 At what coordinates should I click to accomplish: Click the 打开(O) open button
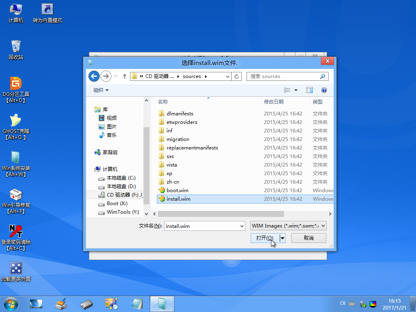265,238
